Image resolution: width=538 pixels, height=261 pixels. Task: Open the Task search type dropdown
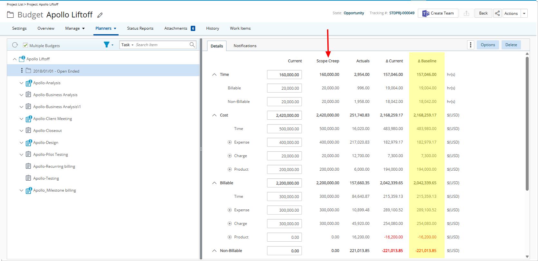tap(127, 45)
